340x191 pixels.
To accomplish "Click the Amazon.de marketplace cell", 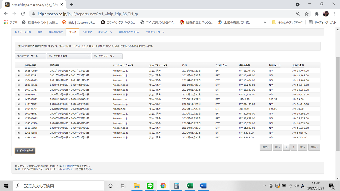I will (x=118, y=109).
